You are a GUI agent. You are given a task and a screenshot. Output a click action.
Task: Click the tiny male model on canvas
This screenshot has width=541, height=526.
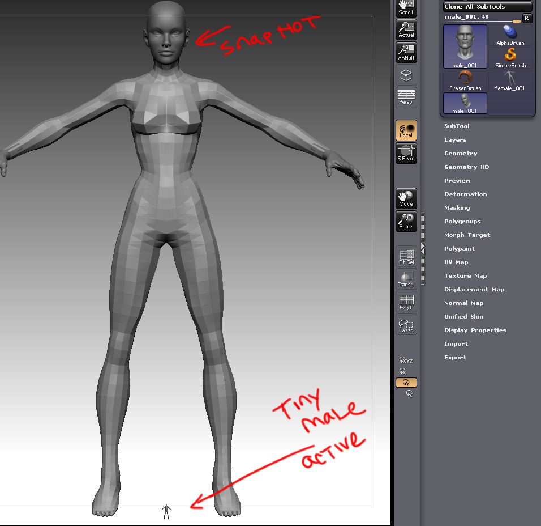166,511
